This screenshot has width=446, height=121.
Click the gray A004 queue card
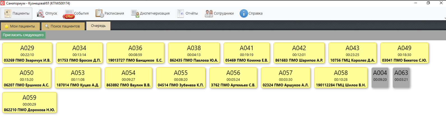tap(380, 78)
